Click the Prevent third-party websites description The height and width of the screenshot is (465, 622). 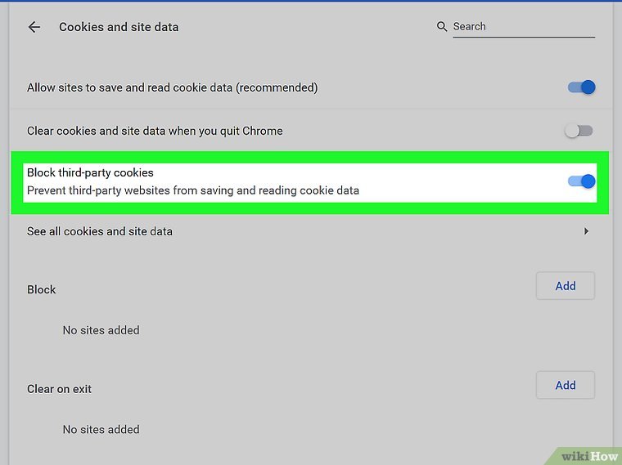coord(193,190)
